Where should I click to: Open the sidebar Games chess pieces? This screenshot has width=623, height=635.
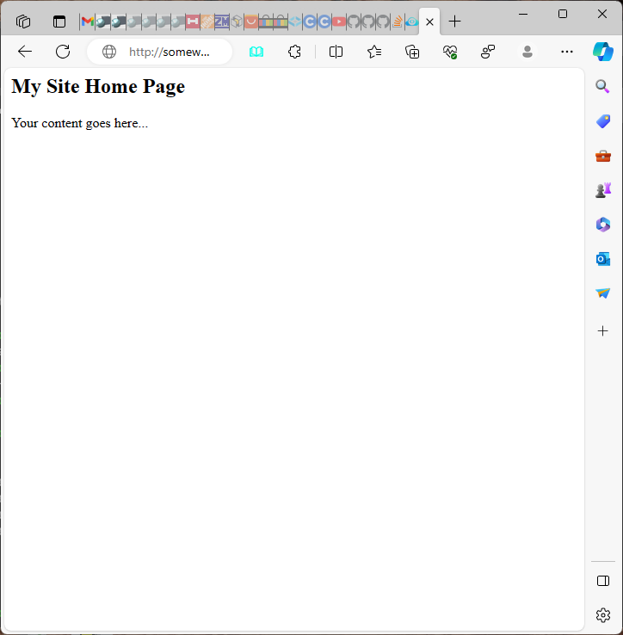602,190
